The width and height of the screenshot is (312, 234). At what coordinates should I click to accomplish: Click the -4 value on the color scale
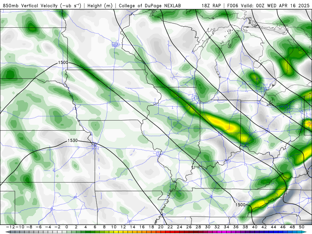[48, 227]
